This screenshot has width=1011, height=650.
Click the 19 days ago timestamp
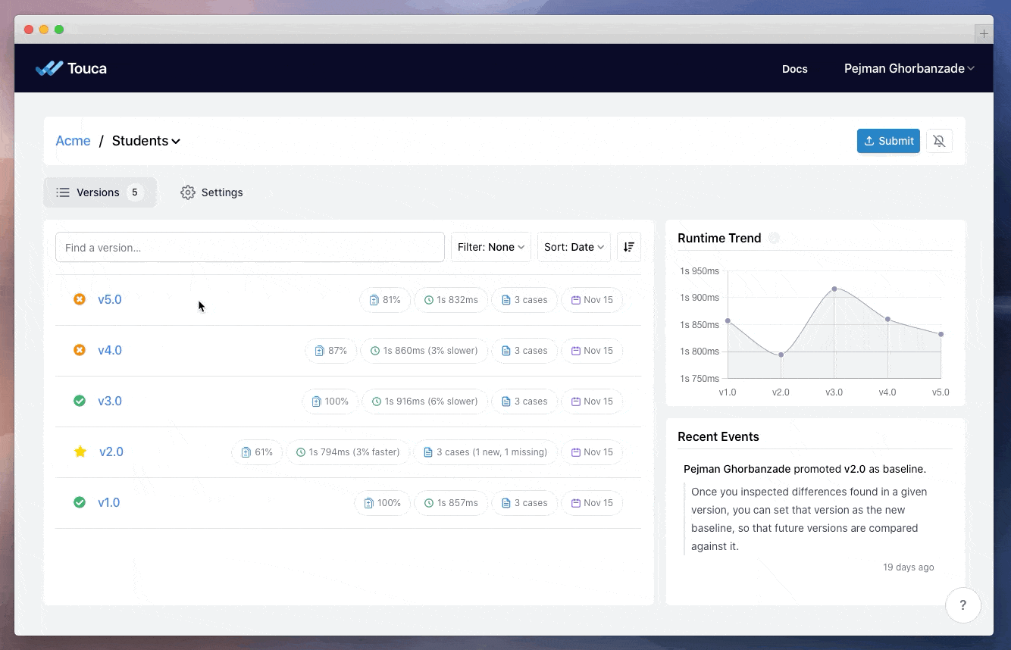coord(908,567)
